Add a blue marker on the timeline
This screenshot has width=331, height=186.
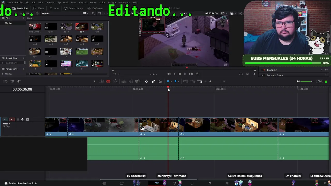pyautogui.click(x=175, y=81)
